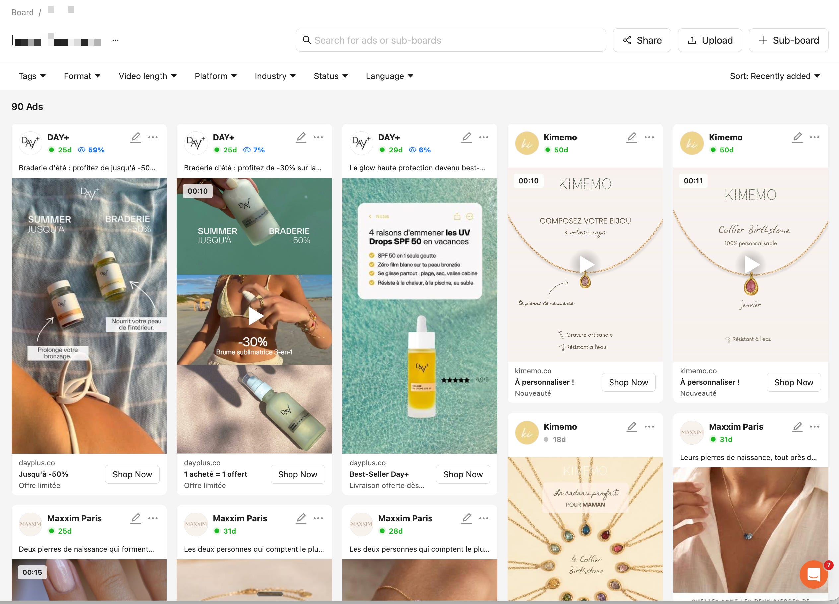Open the Kimemo 'Le cadeau parfait pour maman' image
Image resolution: width=839 pixels, height=604 pixels.
(x=585, y=529)
